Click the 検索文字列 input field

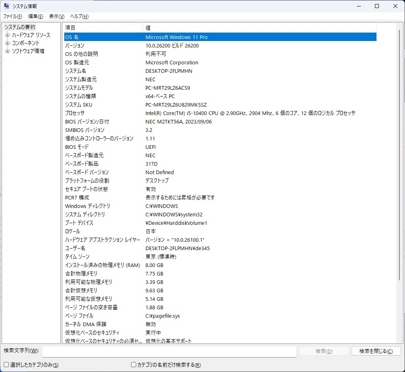169,351
